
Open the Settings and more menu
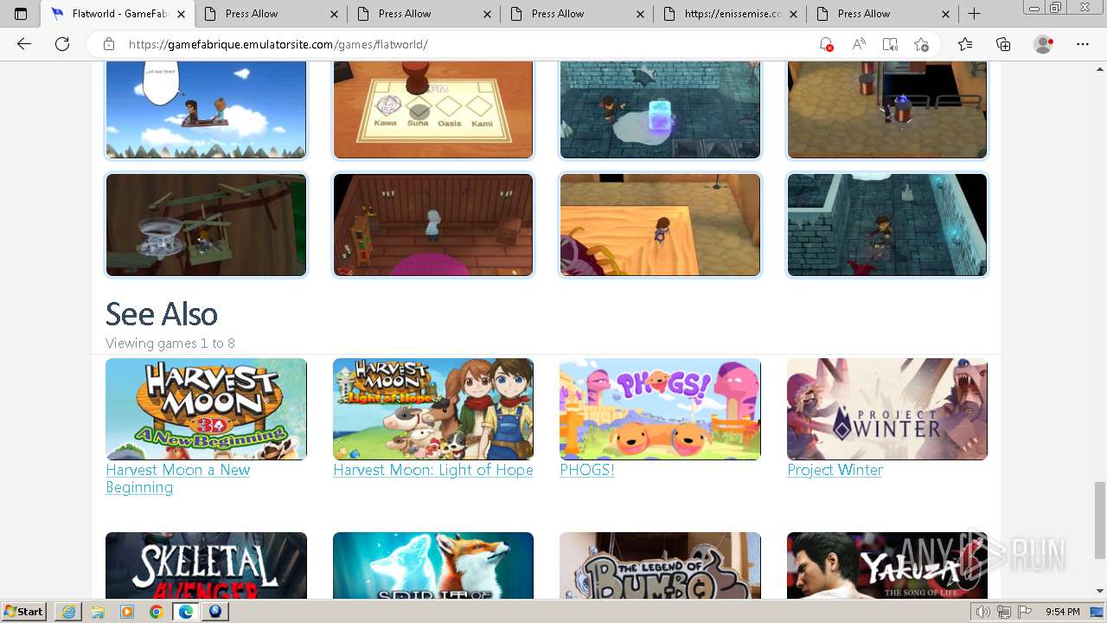1083,44
